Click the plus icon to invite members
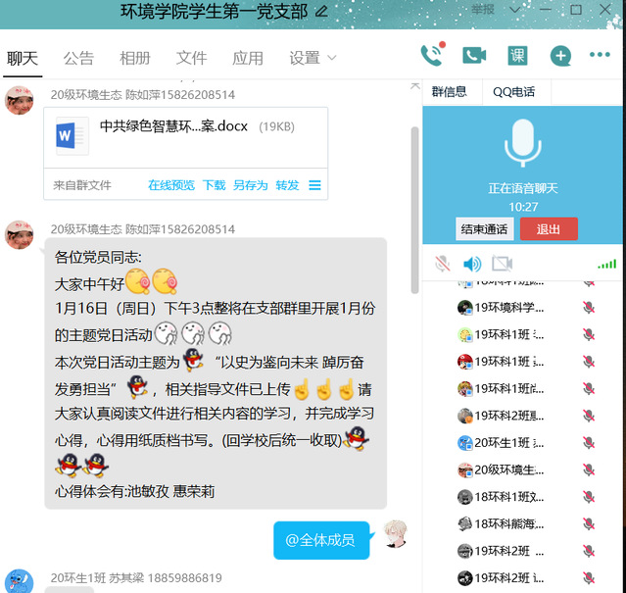Image resolution: width=626 pixels, height=593 pixels. [x=560, y=56]
